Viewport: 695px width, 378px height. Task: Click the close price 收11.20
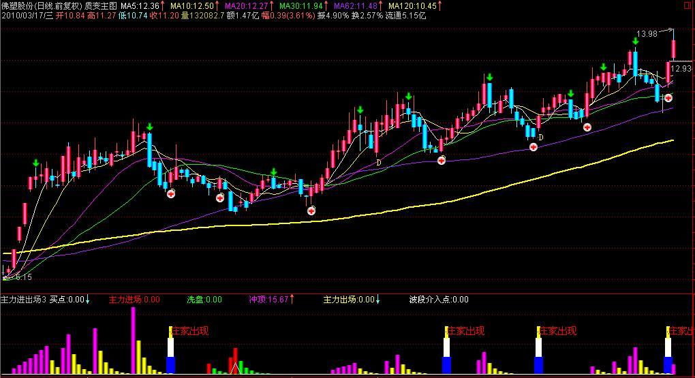point(164,16)
